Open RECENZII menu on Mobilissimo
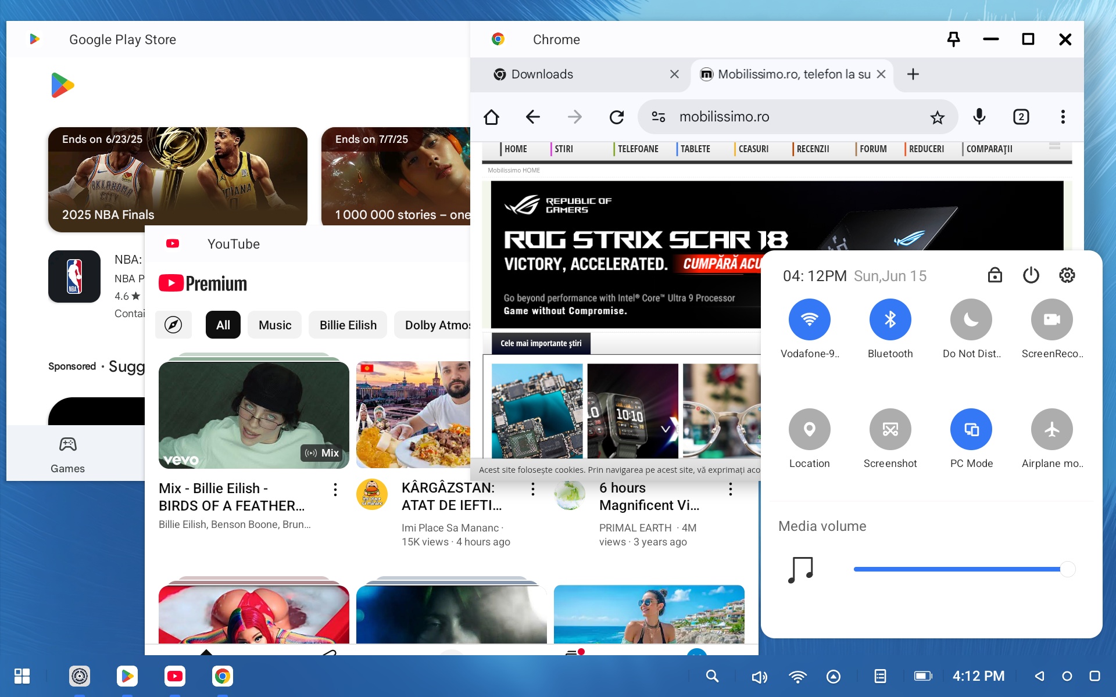Screen dimensions: 1116x697 click(812, 149)
